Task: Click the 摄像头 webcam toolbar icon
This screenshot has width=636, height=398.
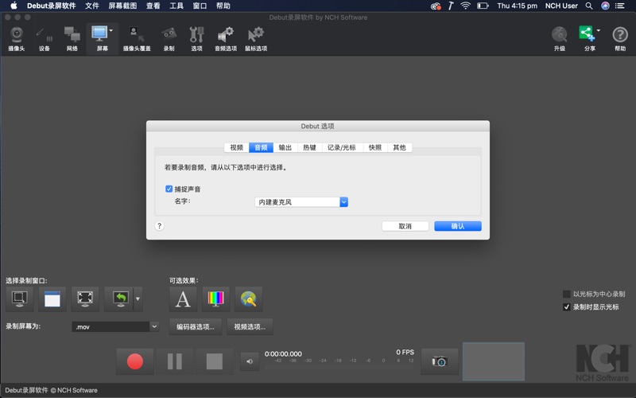Action: (x=16, y=37)
